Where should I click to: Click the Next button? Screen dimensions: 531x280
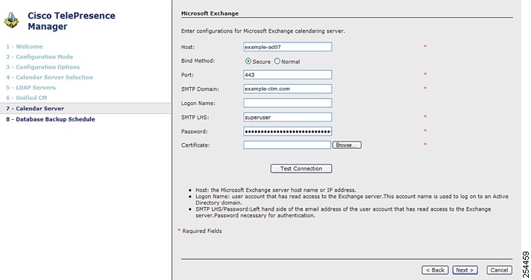tap(465, 270)
